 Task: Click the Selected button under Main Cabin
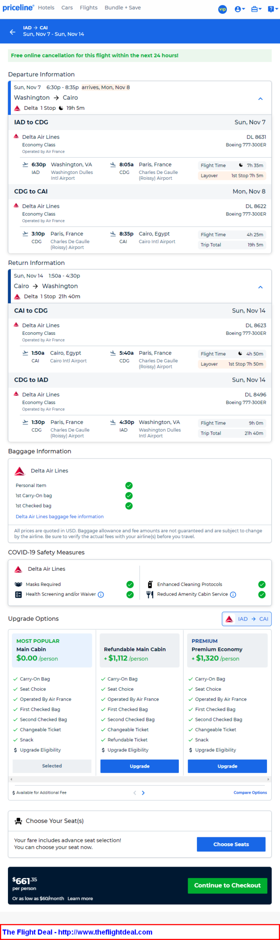tap(52, 766)
